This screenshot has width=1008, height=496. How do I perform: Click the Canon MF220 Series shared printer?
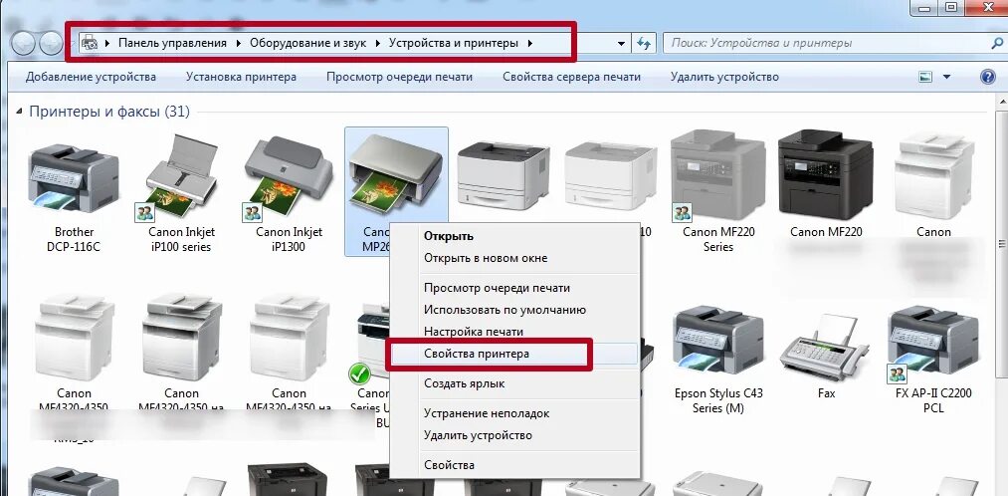click(718, 175)
